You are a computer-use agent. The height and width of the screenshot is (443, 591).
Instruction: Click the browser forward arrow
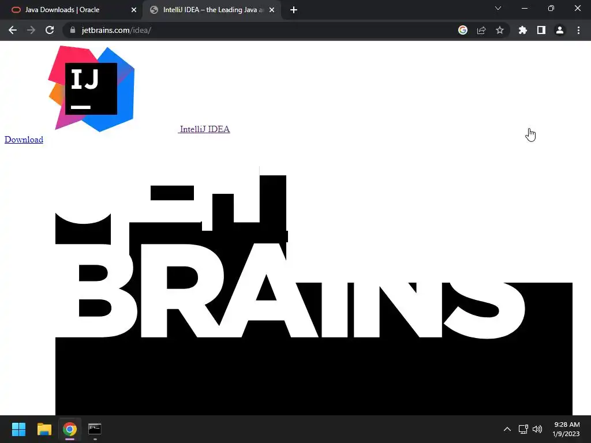31,30
